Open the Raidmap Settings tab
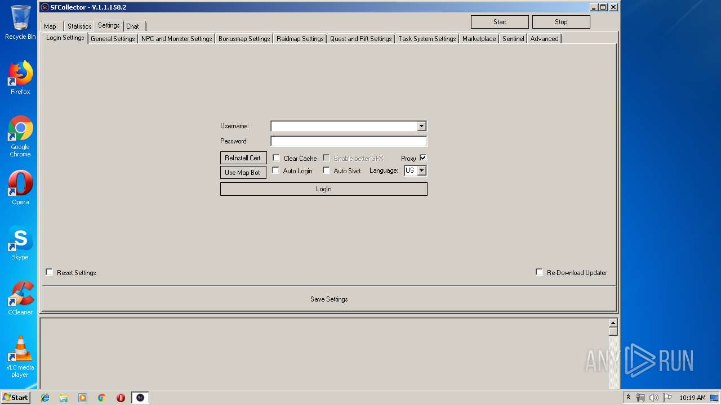 pos(300,39)
